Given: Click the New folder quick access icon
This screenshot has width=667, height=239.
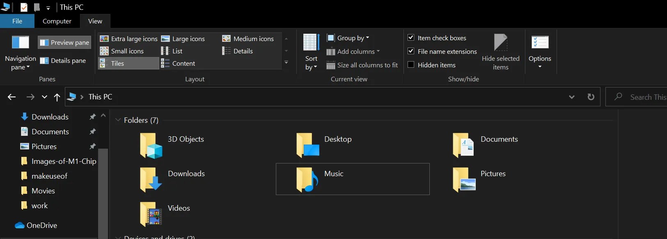Looking at the screenshot, I should [37, 7].
